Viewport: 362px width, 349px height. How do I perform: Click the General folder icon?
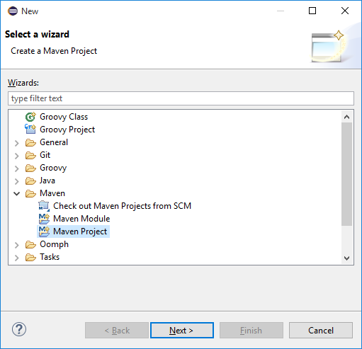tap(30, 142)
